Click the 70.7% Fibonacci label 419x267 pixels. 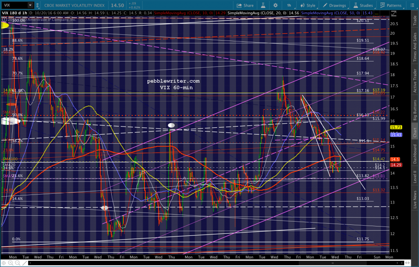17,73
